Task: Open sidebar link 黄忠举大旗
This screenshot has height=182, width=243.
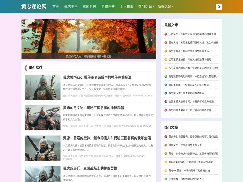Action: point(186,93)
